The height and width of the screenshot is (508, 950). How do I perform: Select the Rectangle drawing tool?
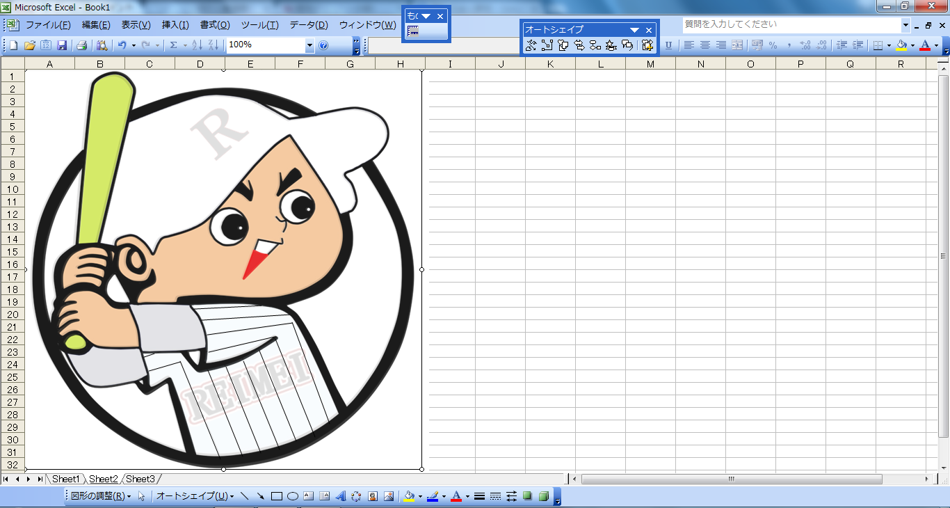click(276, 496)
